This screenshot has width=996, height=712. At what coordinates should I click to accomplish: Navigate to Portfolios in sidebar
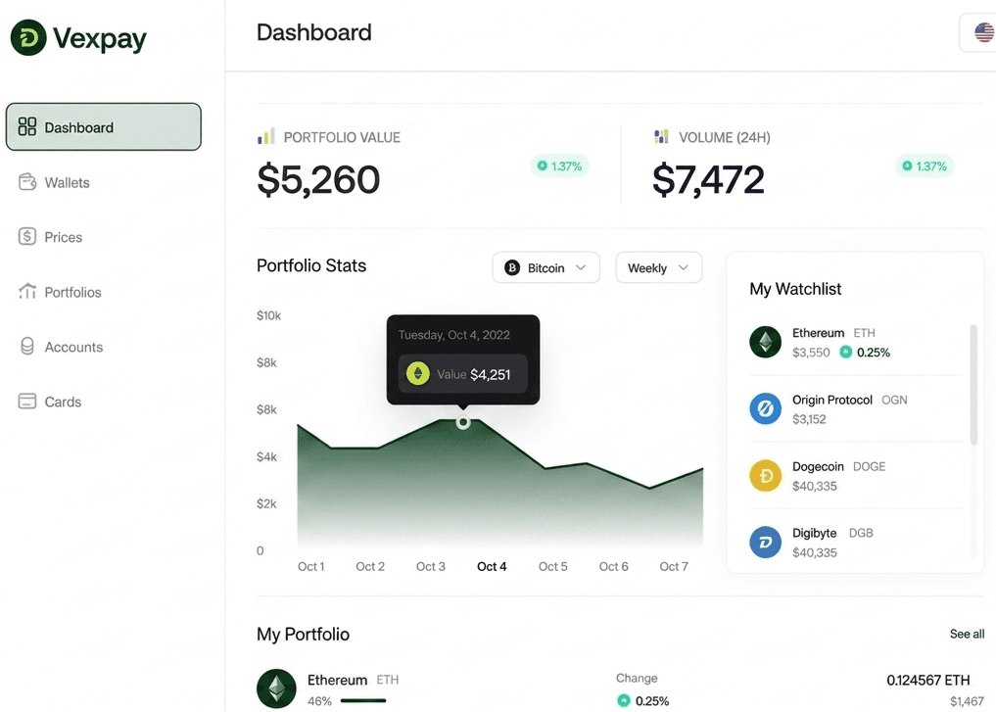(72, 292)
